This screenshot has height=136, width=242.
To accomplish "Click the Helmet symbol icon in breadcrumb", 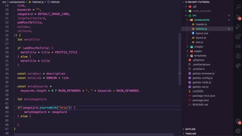I will pos(48,2).
